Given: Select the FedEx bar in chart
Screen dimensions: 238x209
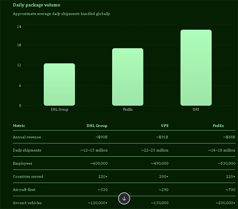Looking at the screenshot, I should click(x=128, y=77).
